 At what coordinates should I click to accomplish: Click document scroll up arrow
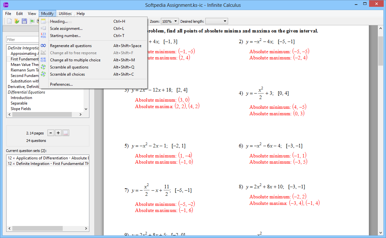[380, 28]
